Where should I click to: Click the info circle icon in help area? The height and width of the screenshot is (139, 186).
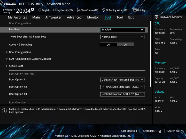pyautogui.click(x=4, y=111)
